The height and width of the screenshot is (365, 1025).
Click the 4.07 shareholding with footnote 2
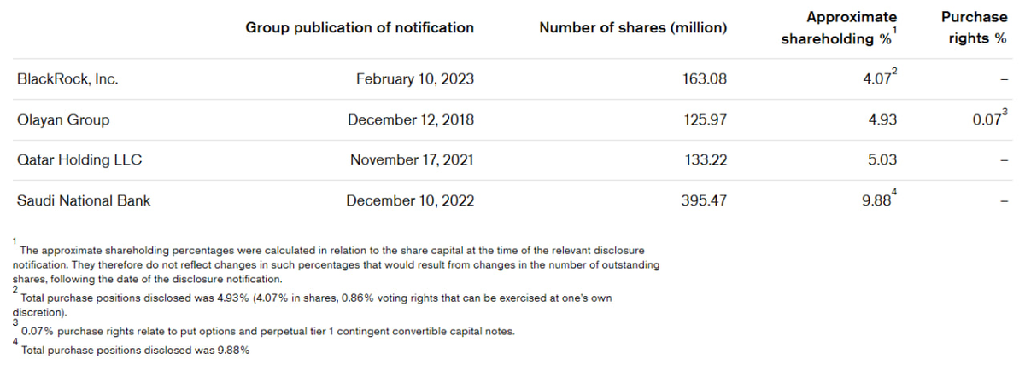pyautogui.click(x=880, y=79)
